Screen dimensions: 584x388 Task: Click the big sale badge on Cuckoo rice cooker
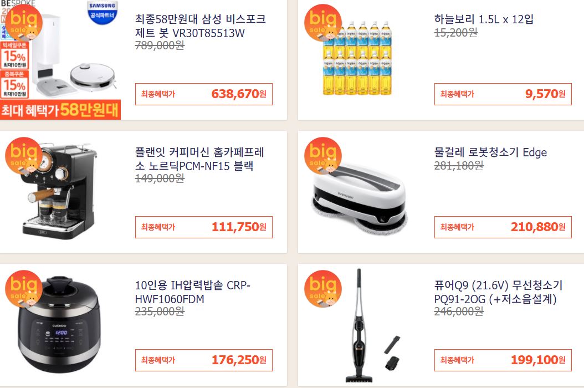tap(23, 289)
